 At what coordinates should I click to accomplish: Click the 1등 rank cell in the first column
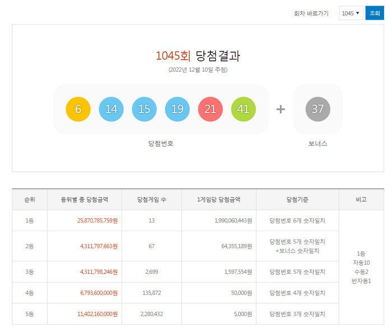point(30,221)
